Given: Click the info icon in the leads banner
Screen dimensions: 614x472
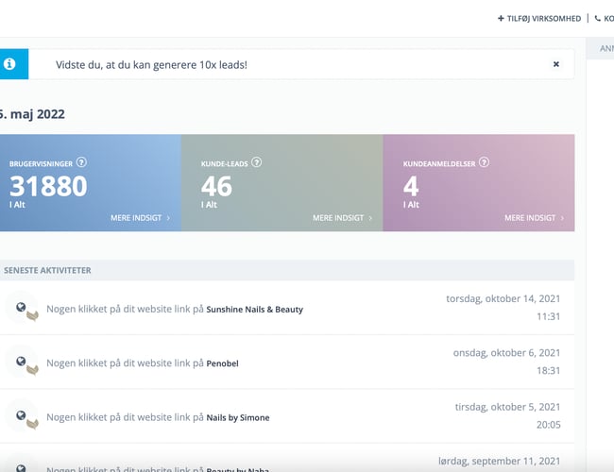Looking at the screenshot, I should (x=9, y=64).
